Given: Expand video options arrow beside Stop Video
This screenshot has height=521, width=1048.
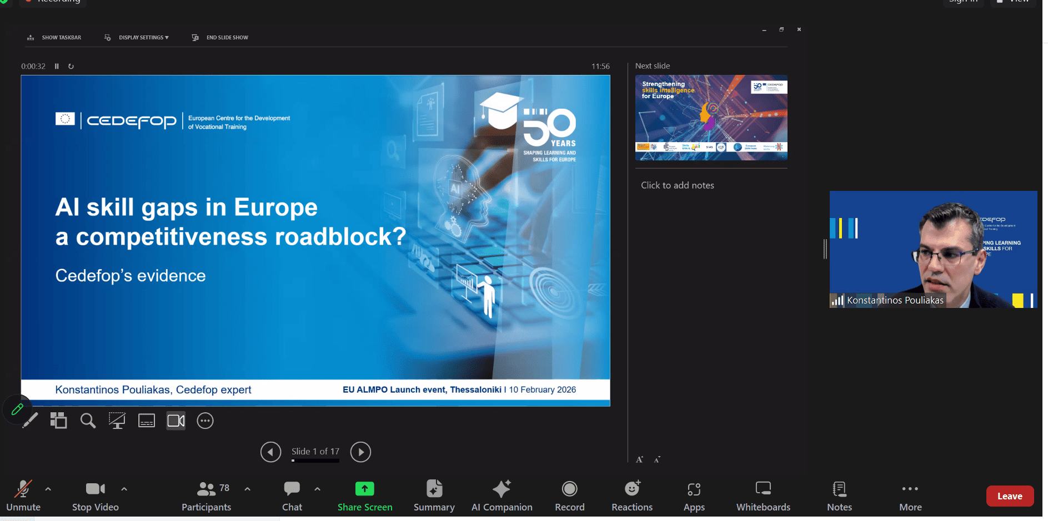Looking at the screenshot, I should [124, 489].
